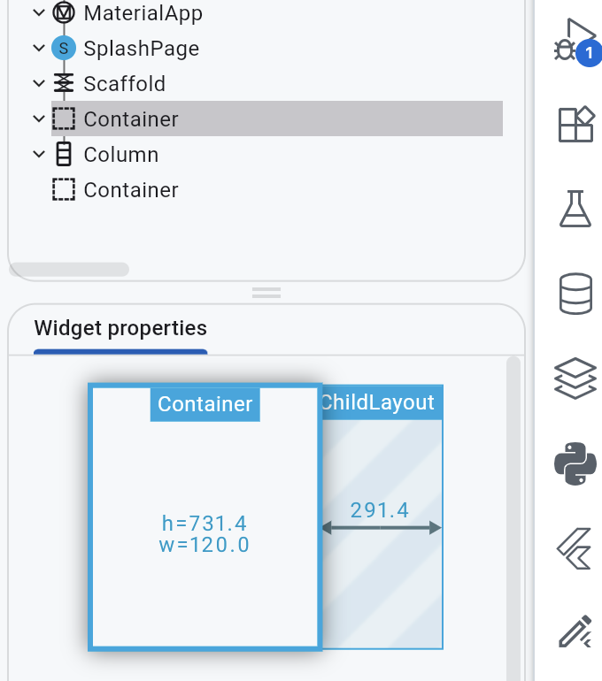Open the Python sidebar icon
This screenshot has width=602, height=681.
[x=575, y=463]
